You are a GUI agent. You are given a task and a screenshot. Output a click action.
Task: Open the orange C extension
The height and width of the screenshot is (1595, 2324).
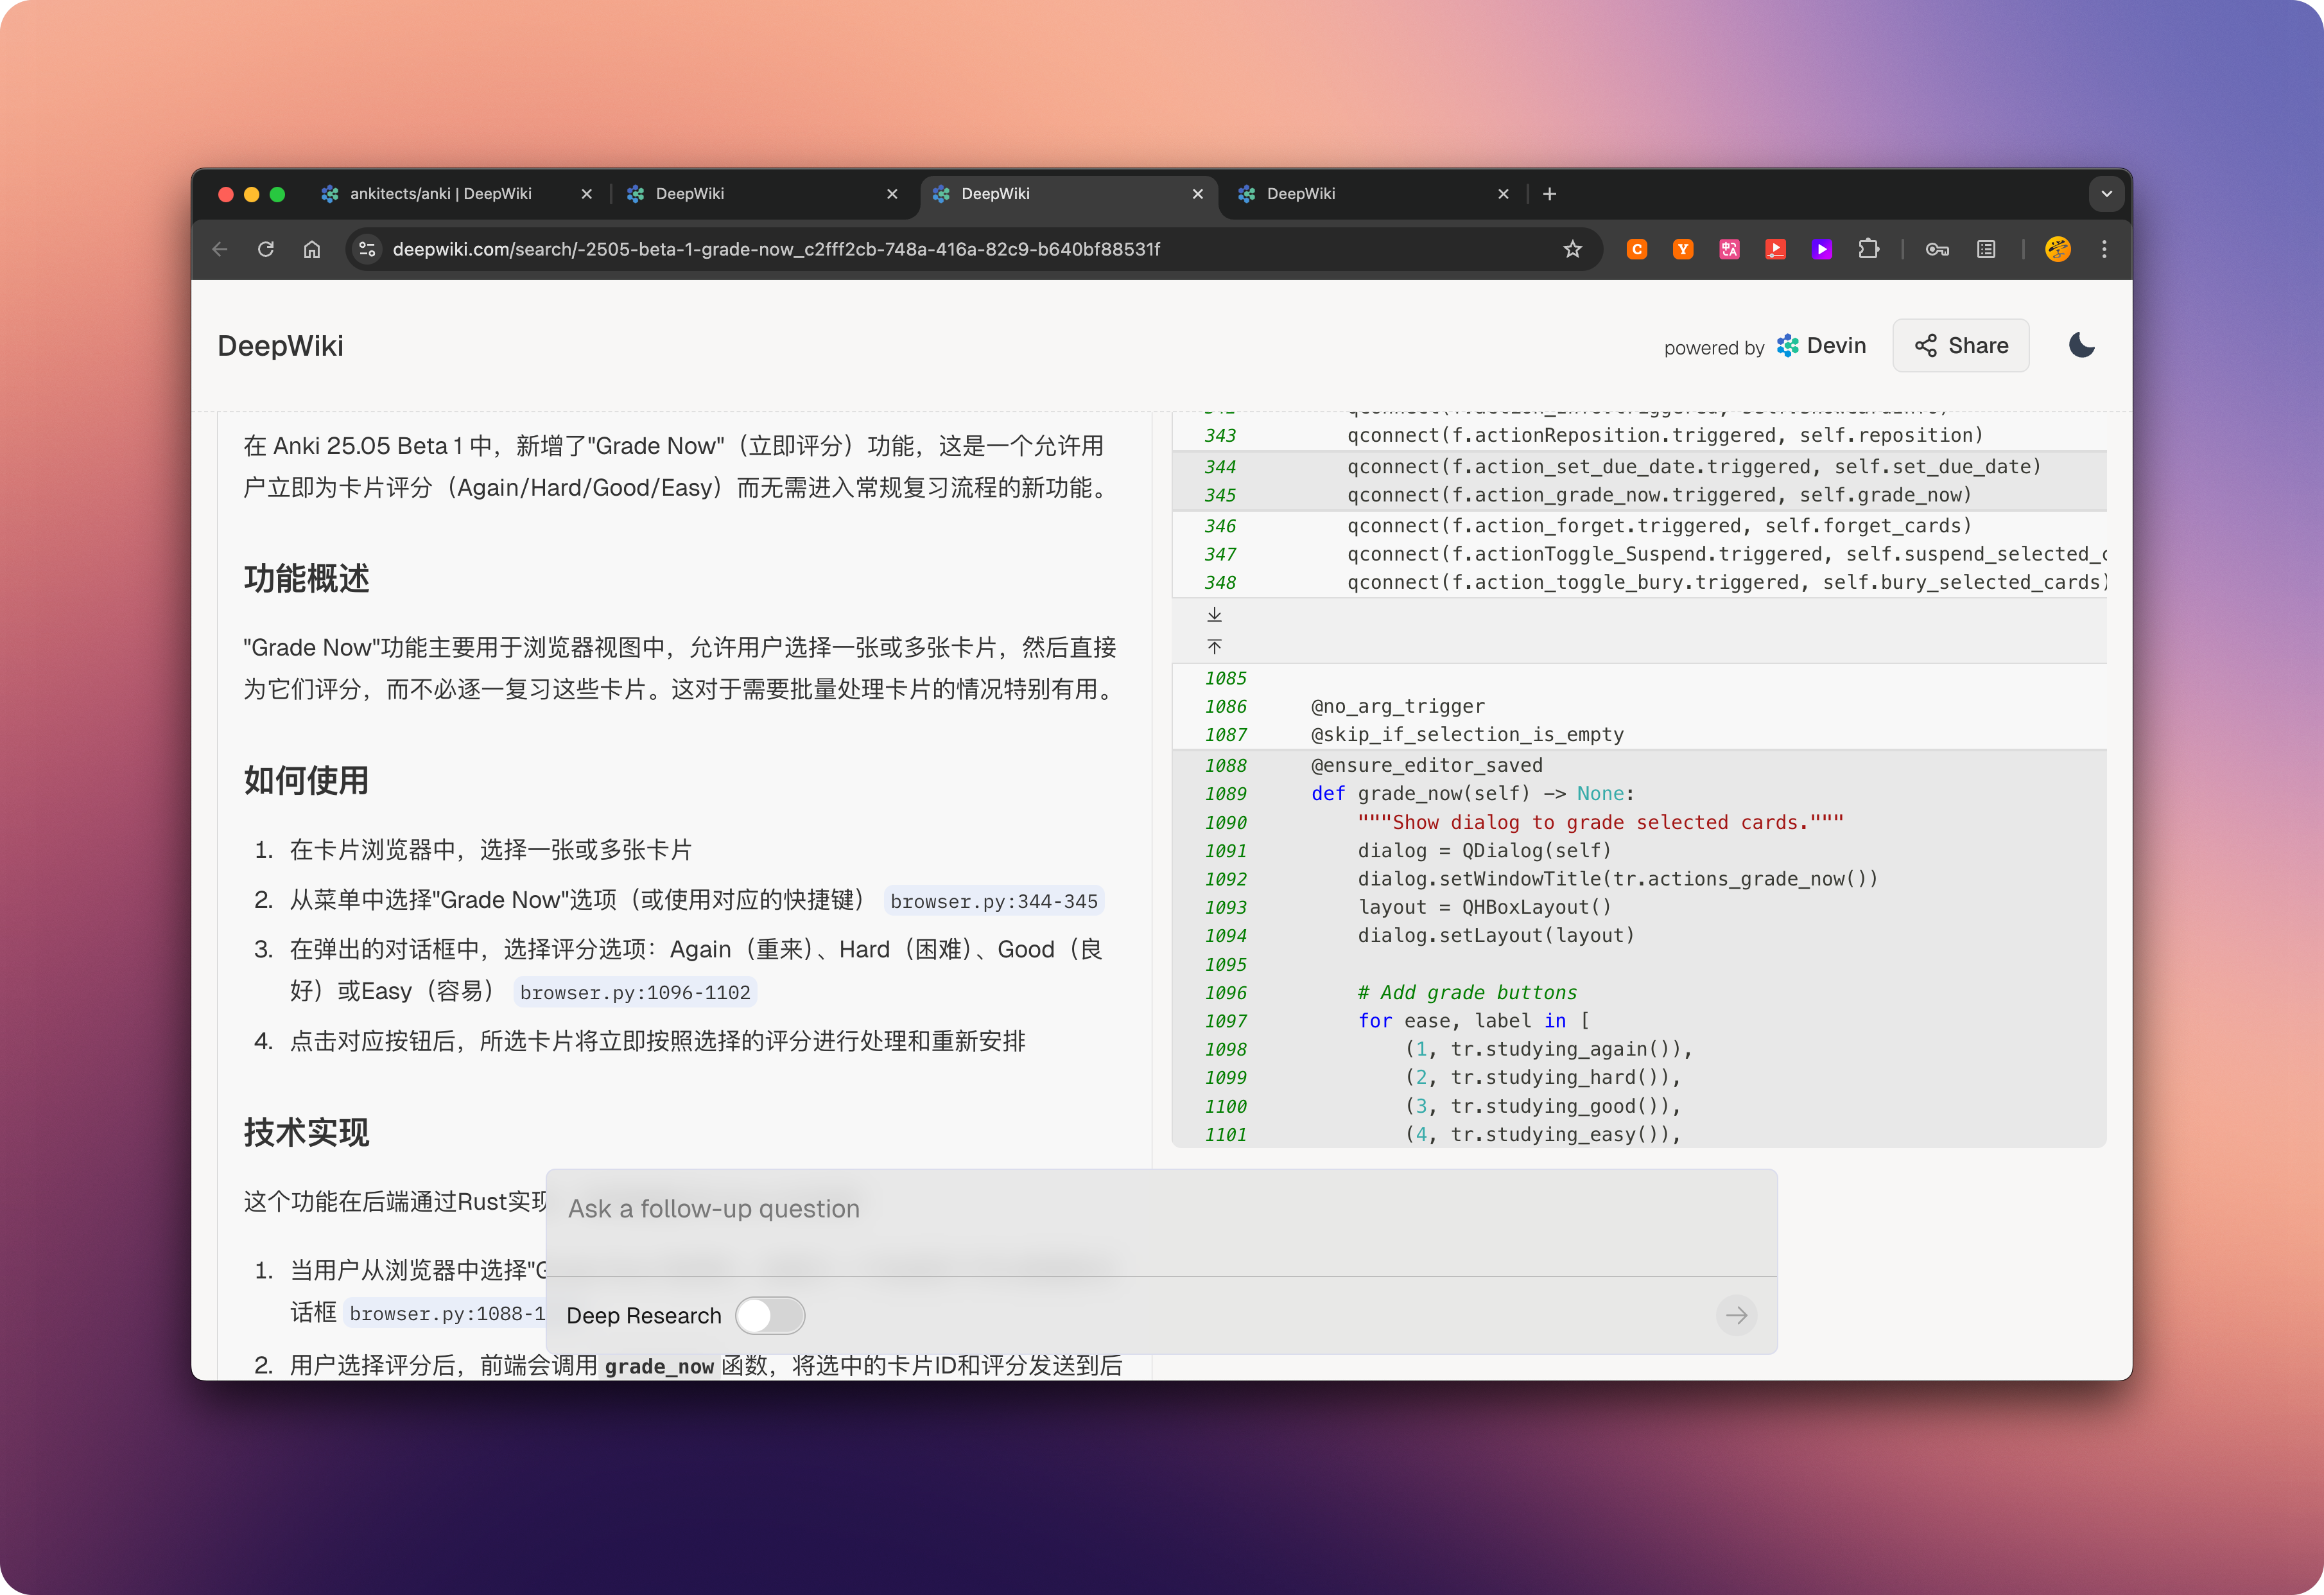tap(1637, 249)
